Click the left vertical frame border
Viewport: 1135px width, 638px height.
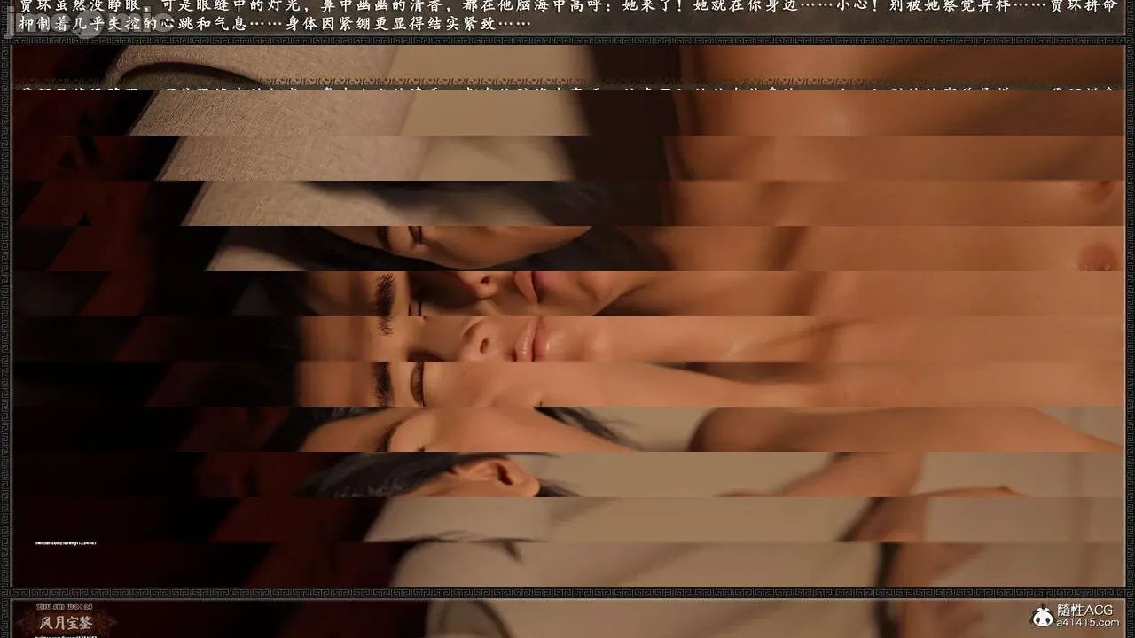[x=5, y=319]
